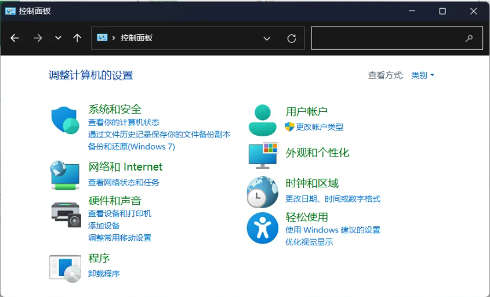Open the 时钟和区域 heading
This screenshot has width=490, height=297.
[x=312, y=183]
